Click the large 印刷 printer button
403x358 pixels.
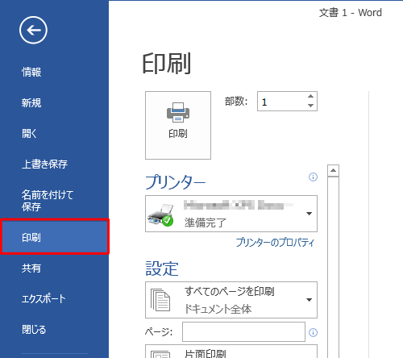tap(178, 125)
